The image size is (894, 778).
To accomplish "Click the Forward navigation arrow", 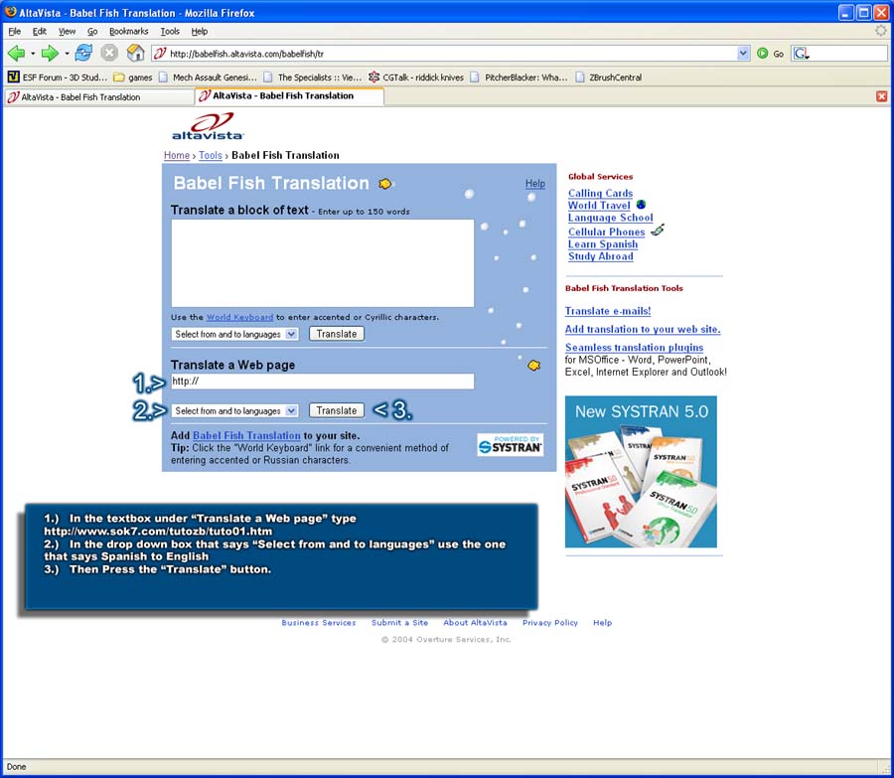I will point(50,53).
